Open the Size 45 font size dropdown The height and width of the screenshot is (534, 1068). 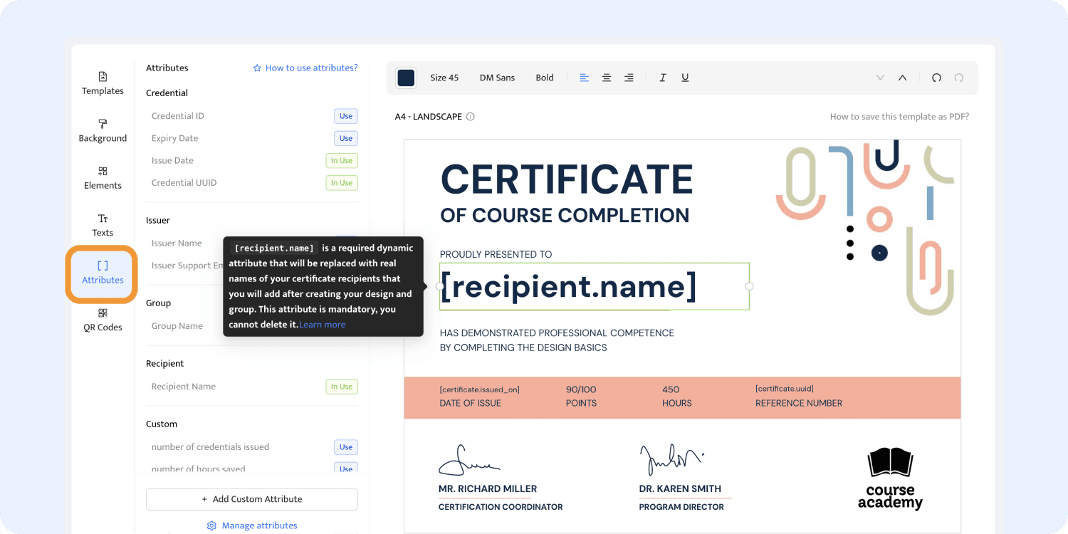coord(444,78)
